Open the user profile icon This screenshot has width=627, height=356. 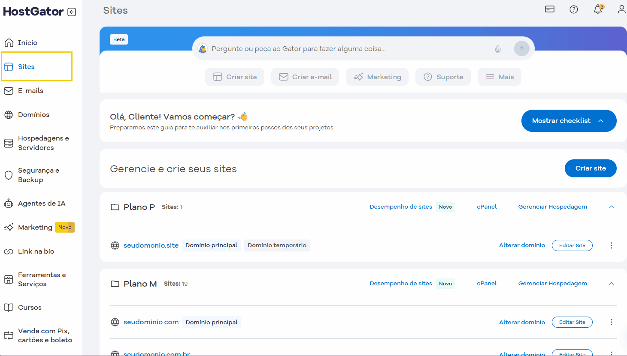[622, 9]
